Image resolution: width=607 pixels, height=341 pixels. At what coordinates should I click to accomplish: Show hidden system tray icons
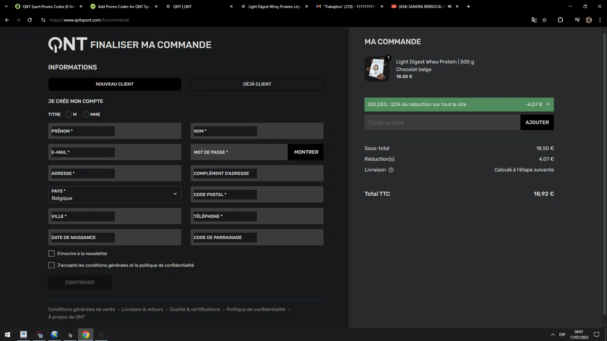553,335
